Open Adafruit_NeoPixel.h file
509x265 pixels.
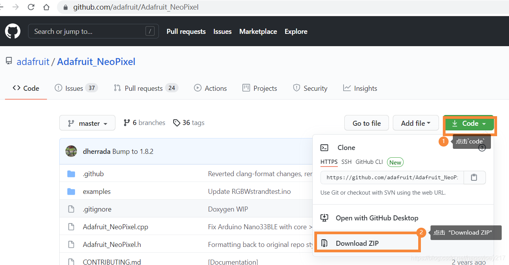(112, 245)
